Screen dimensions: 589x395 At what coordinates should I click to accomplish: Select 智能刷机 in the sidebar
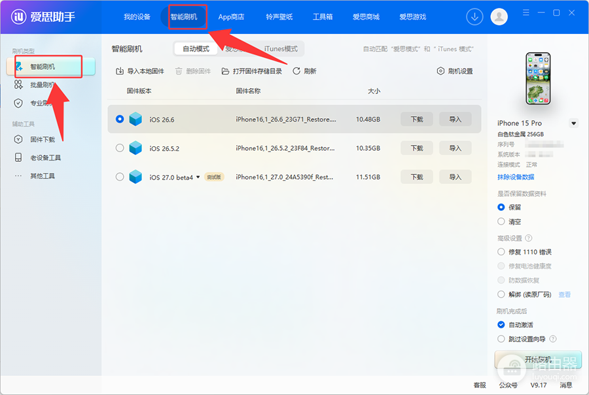[50, 67]
